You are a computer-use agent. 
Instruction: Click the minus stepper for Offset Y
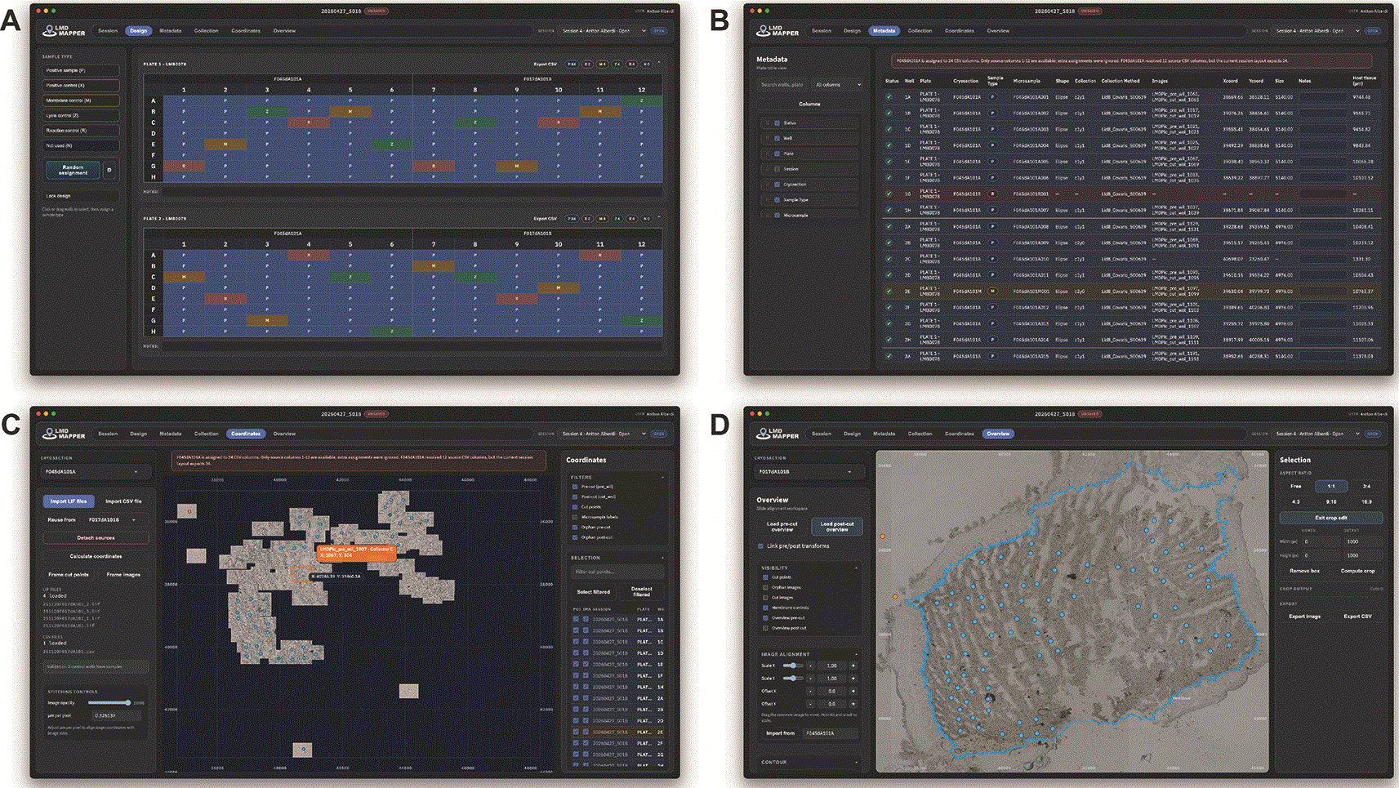pyautogui.click(x=811, y=704)
